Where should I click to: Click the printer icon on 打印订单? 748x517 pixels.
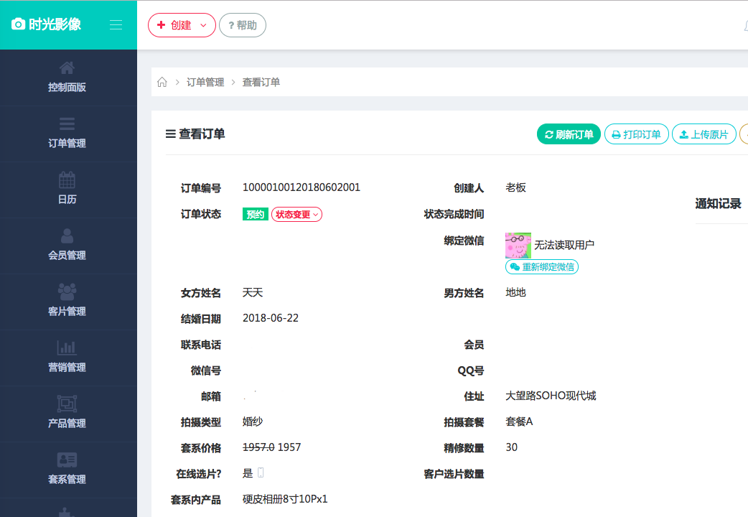617,134
